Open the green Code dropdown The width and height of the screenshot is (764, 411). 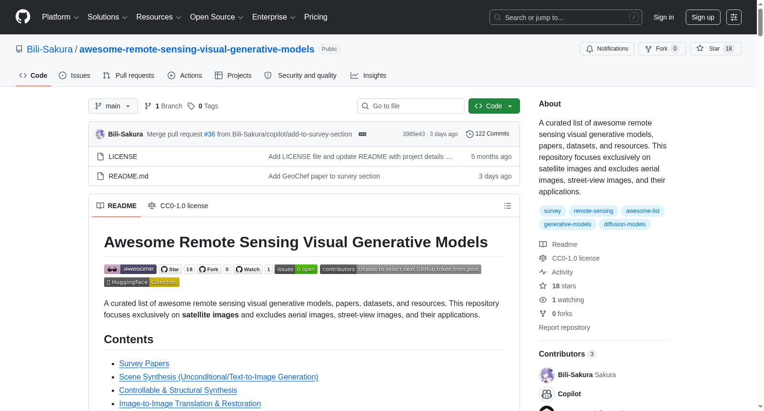tap(494, 106)
